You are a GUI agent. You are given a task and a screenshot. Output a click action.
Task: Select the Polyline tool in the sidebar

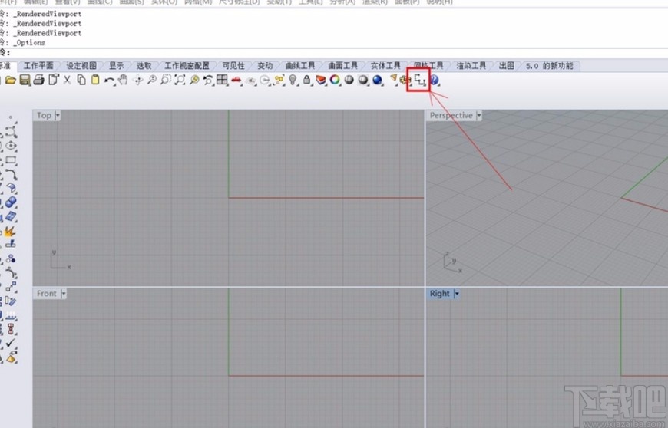pyautogui.click(x=11, y=131)
